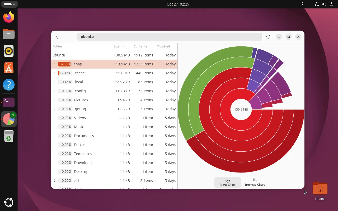Open clock and calendar Oct 27 02:29
This screenshot has height=211, width=338.
[178, 4]
